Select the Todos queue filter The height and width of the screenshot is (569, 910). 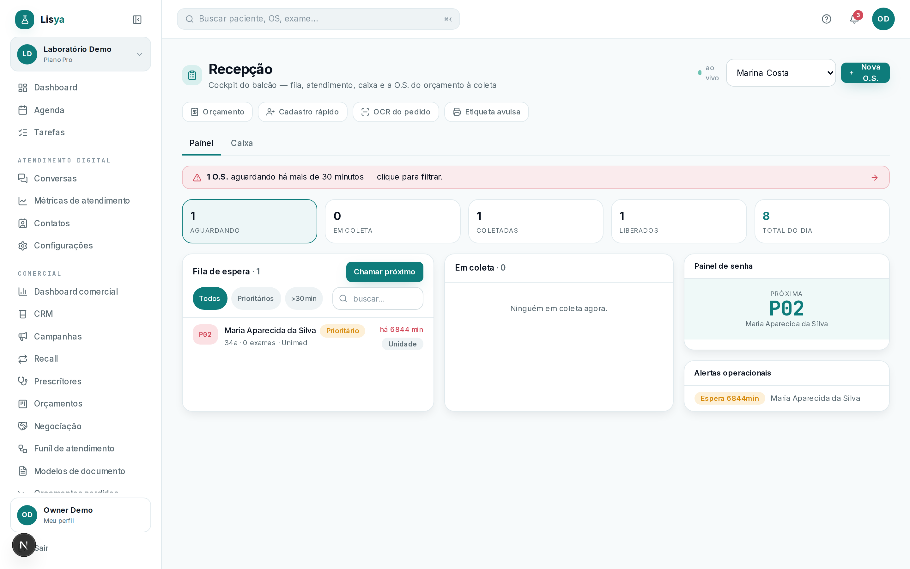coord(210,298)
